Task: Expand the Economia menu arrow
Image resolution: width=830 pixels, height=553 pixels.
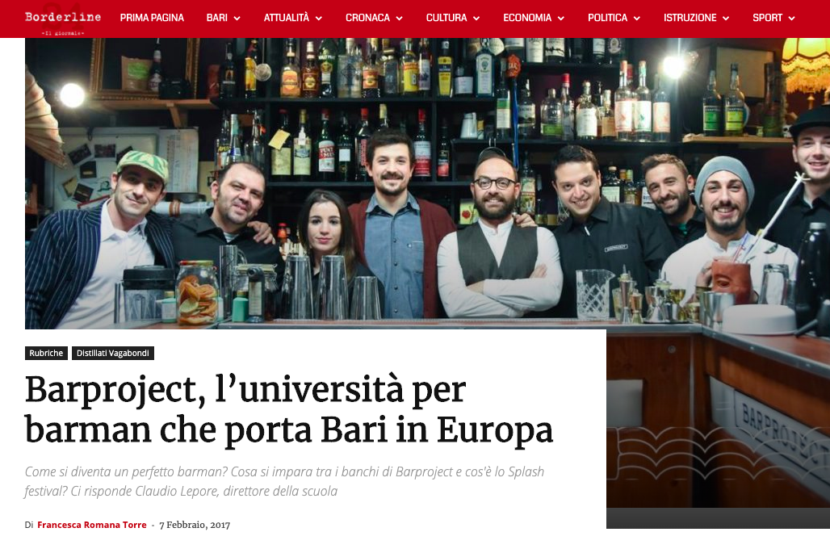Action: pos(561,19)
